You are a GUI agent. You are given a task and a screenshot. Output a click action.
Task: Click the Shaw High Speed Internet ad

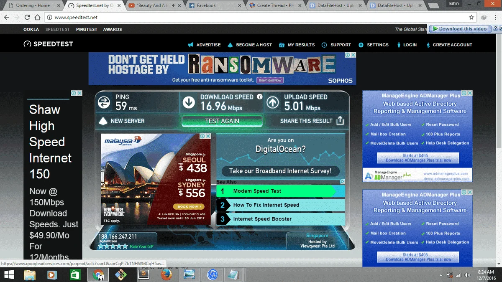[x=53, y=178]
